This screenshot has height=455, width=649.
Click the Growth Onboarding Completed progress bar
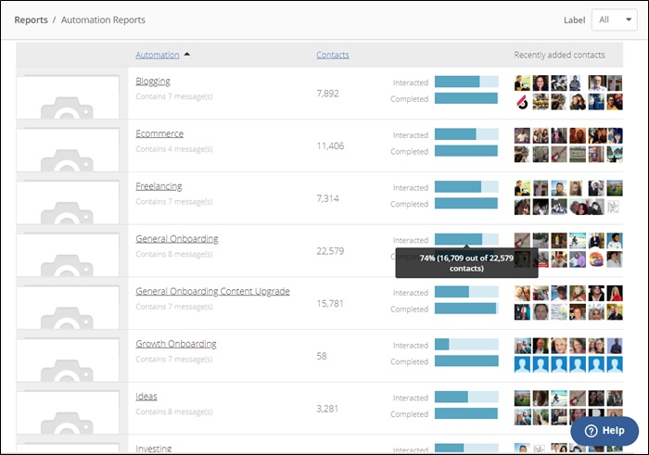point(466,360)
